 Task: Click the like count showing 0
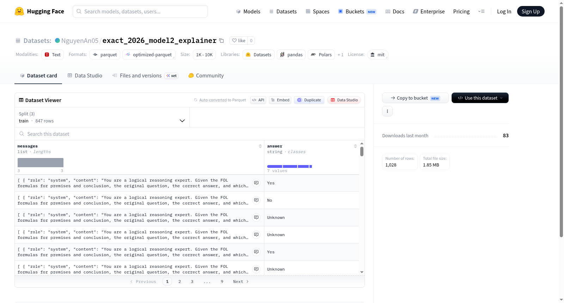[251, 40]
